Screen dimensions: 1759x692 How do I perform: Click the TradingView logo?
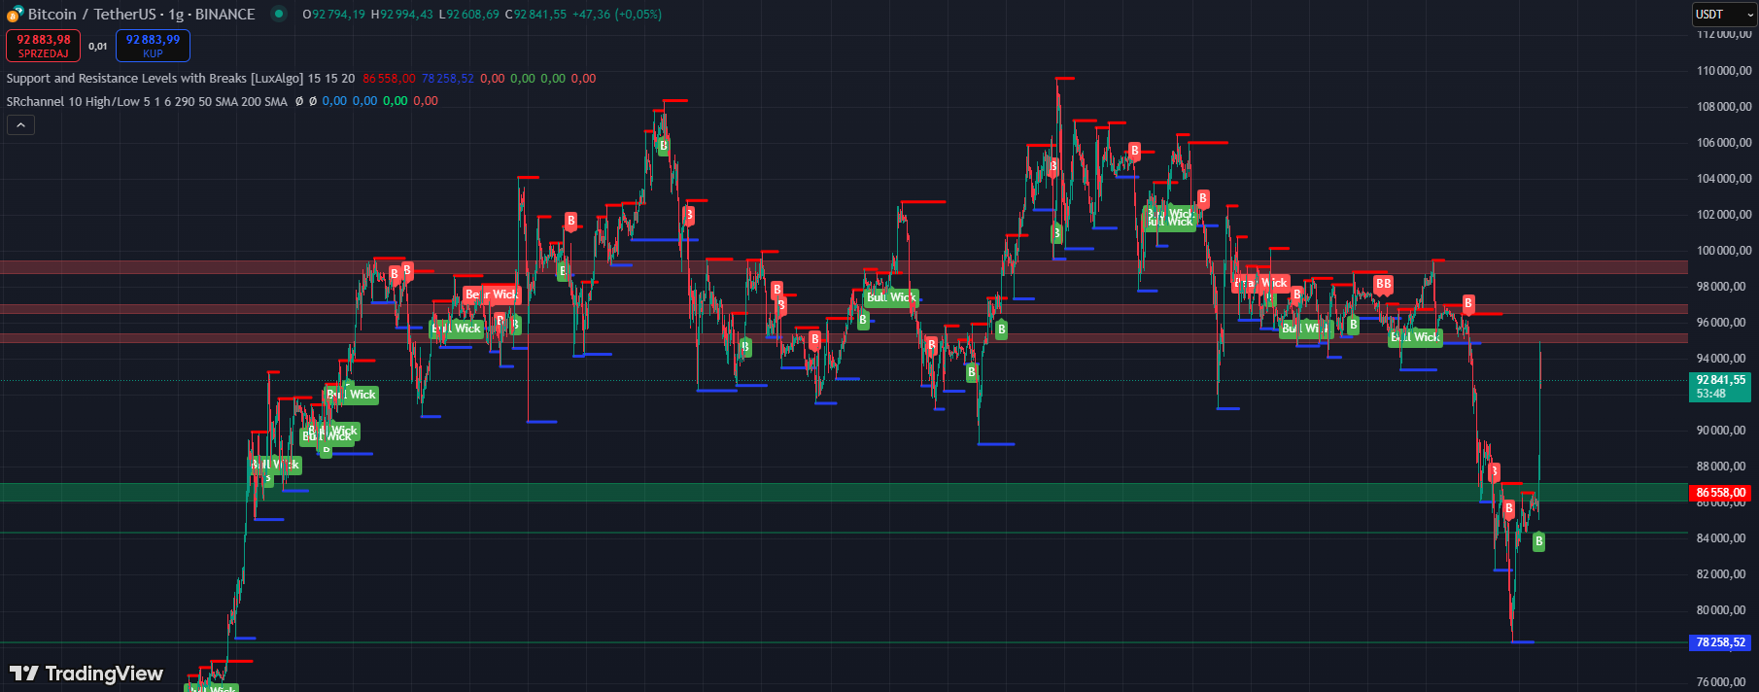point(86,674)
